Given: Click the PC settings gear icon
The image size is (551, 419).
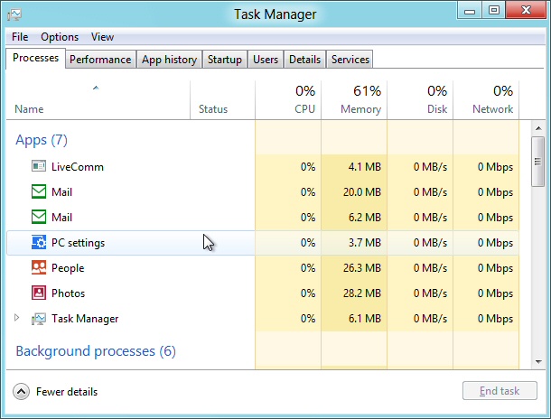Looking at the screenshot, I should tap(39, 242).
